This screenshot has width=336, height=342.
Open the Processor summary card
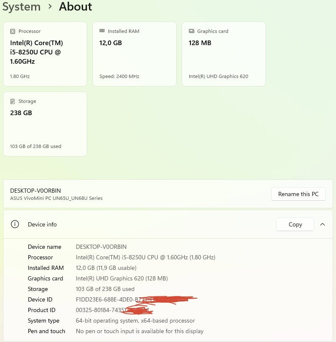[45, 54]
